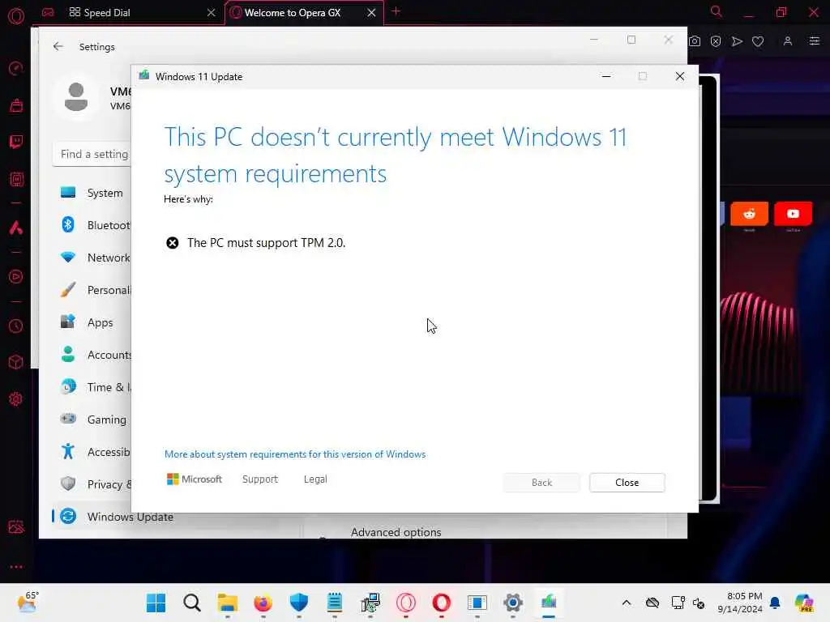Open the Legal link in update dialog
This screenshot has width=830, height=622.
[315, 479]
